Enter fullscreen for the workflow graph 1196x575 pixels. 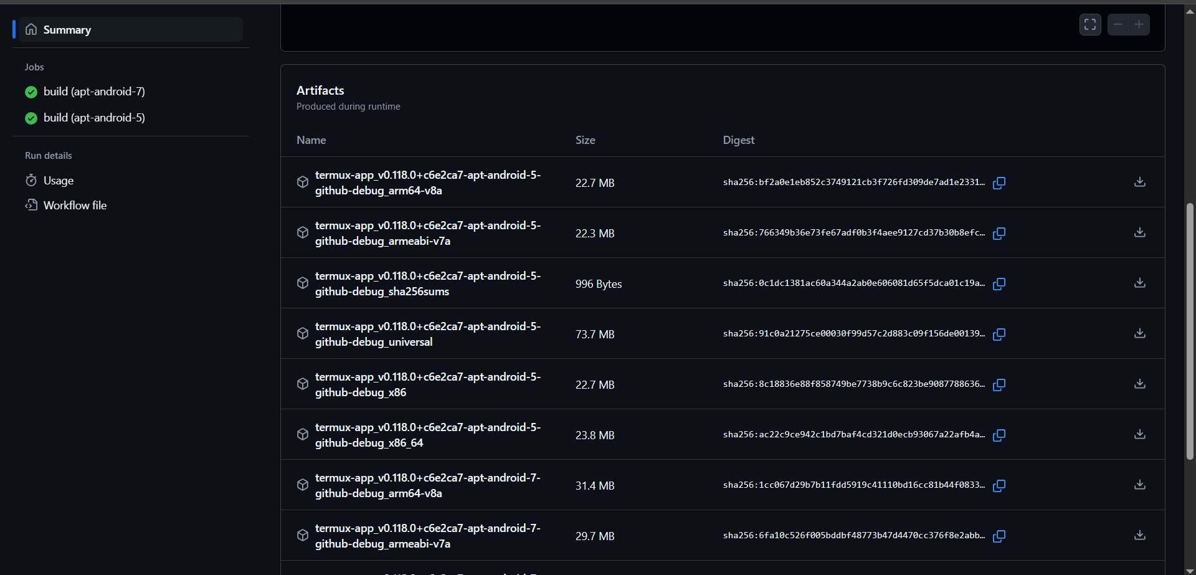(x=1090, y=25)
